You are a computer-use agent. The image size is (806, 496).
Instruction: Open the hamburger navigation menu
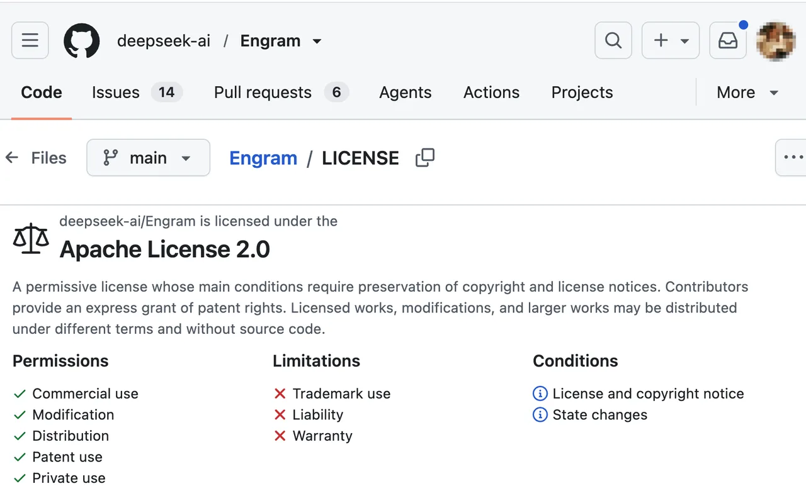[30, 41]
